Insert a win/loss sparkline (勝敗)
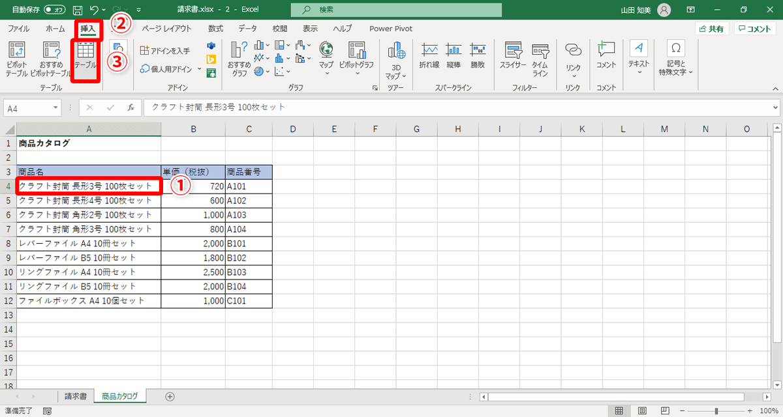 click(478, 55)
